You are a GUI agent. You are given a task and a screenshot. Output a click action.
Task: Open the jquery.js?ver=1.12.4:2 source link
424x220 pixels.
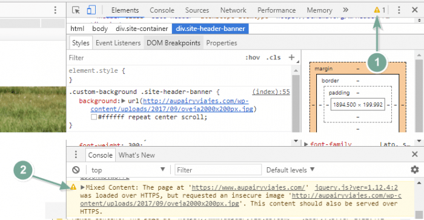[x=356, y=187]
